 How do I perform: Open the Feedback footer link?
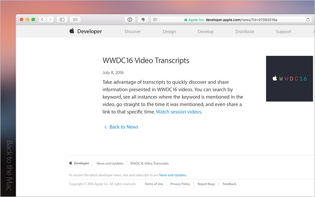click(x=229, y=184)
